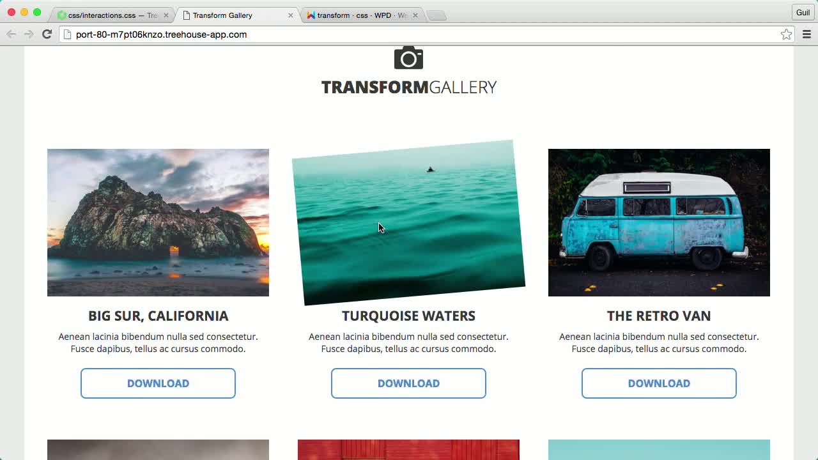The height and width of the screenshot is (460, 818).
Task: Download the Turquoise Waters photo
Action: (x=408, y=383)
